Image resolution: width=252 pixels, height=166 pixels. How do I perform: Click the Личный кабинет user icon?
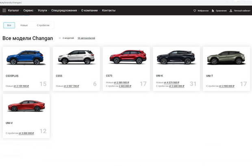click(231, 11)
